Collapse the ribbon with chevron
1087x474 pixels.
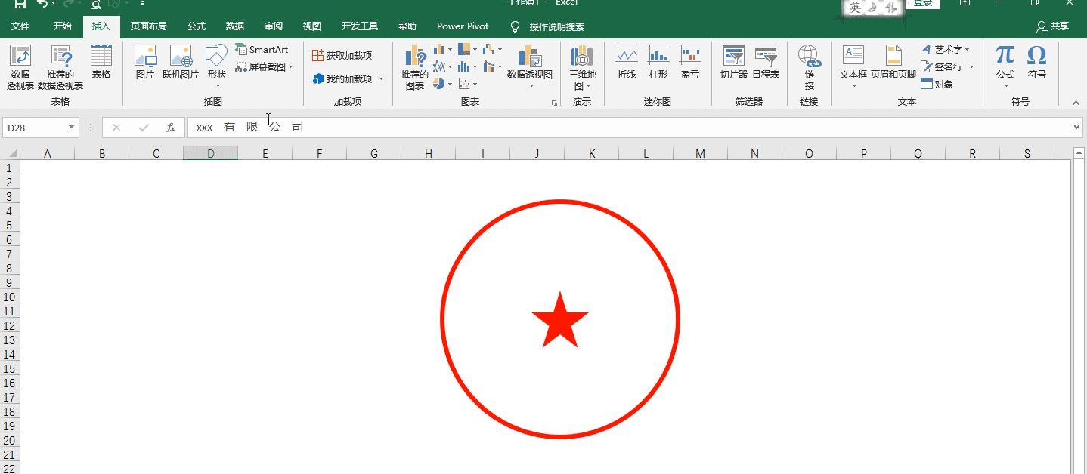pos(1076,103)
